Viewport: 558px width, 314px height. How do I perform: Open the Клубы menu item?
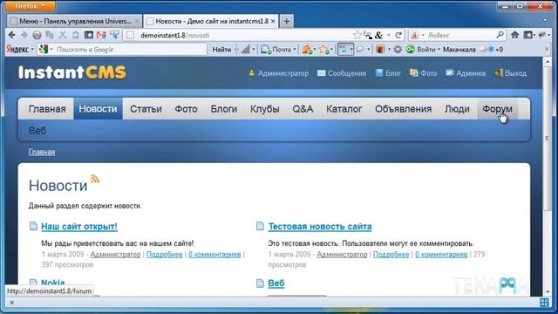[x=265, y=109]
